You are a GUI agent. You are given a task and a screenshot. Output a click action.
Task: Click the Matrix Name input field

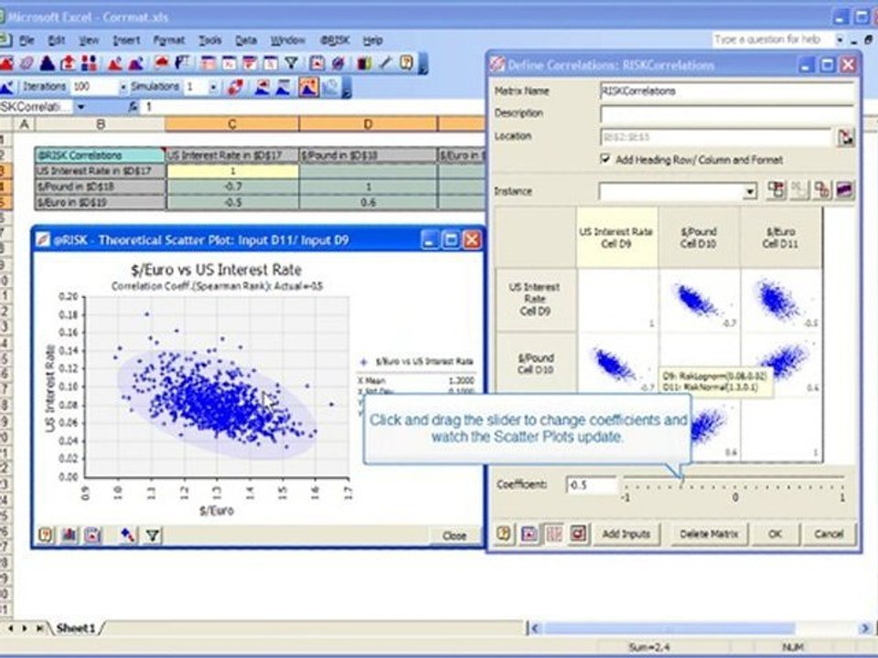point(727,91)
